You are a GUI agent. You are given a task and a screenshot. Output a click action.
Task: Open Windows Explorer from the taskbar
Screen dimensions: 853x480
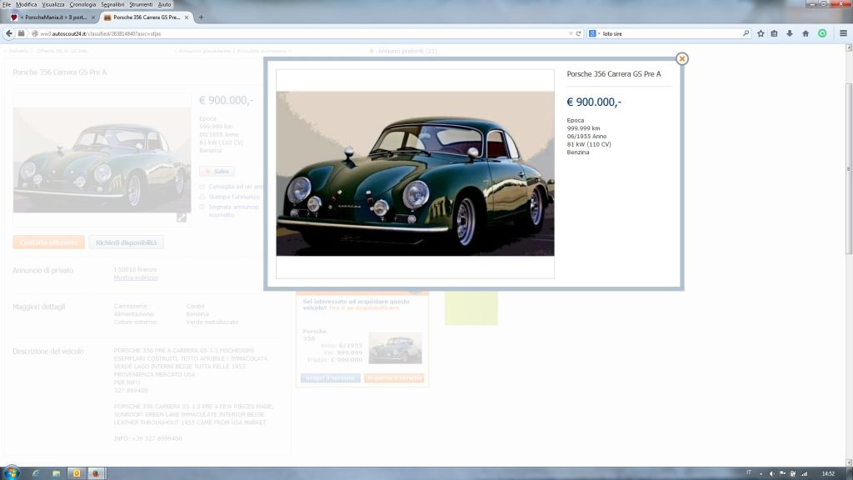[x=56, y=473]
